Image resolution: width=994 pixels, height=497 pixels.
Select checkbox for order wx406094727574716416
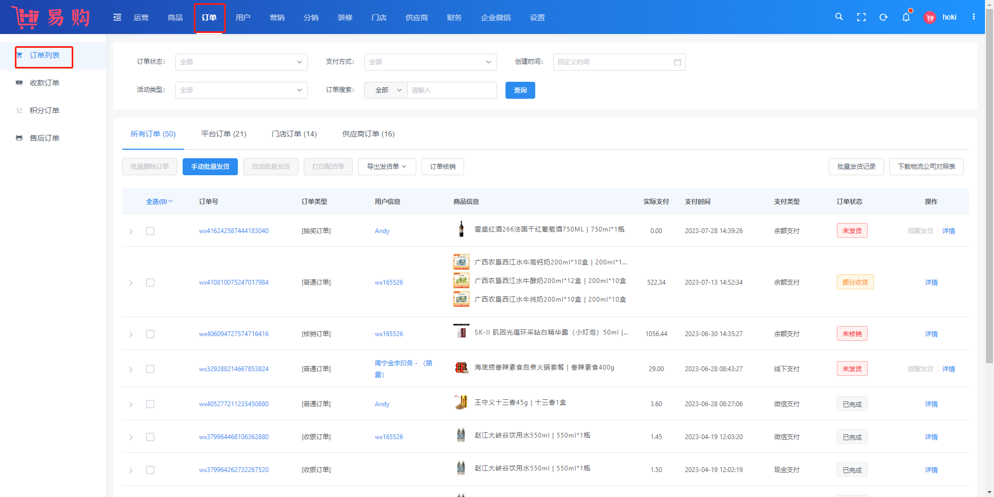point(150,334)
